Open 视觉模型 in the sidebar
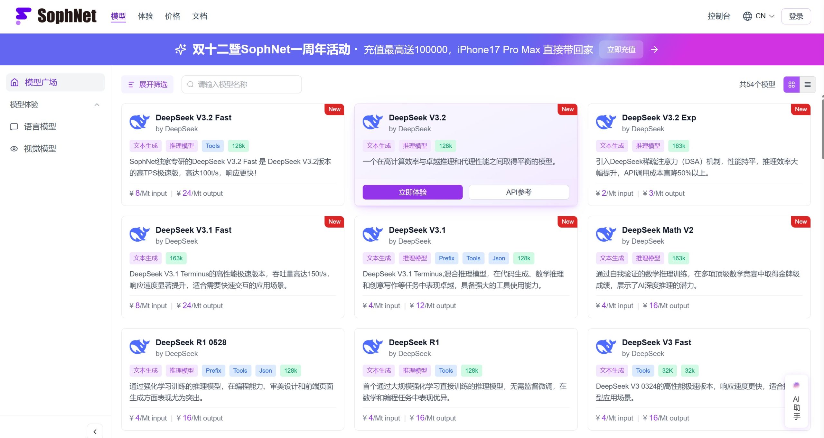The image size is (824, 438). pyautogui.click(x=40, y=149)
